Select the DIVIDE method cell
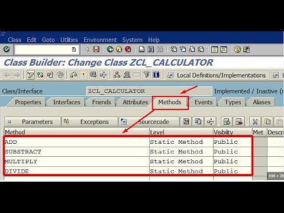 point(77,171)
